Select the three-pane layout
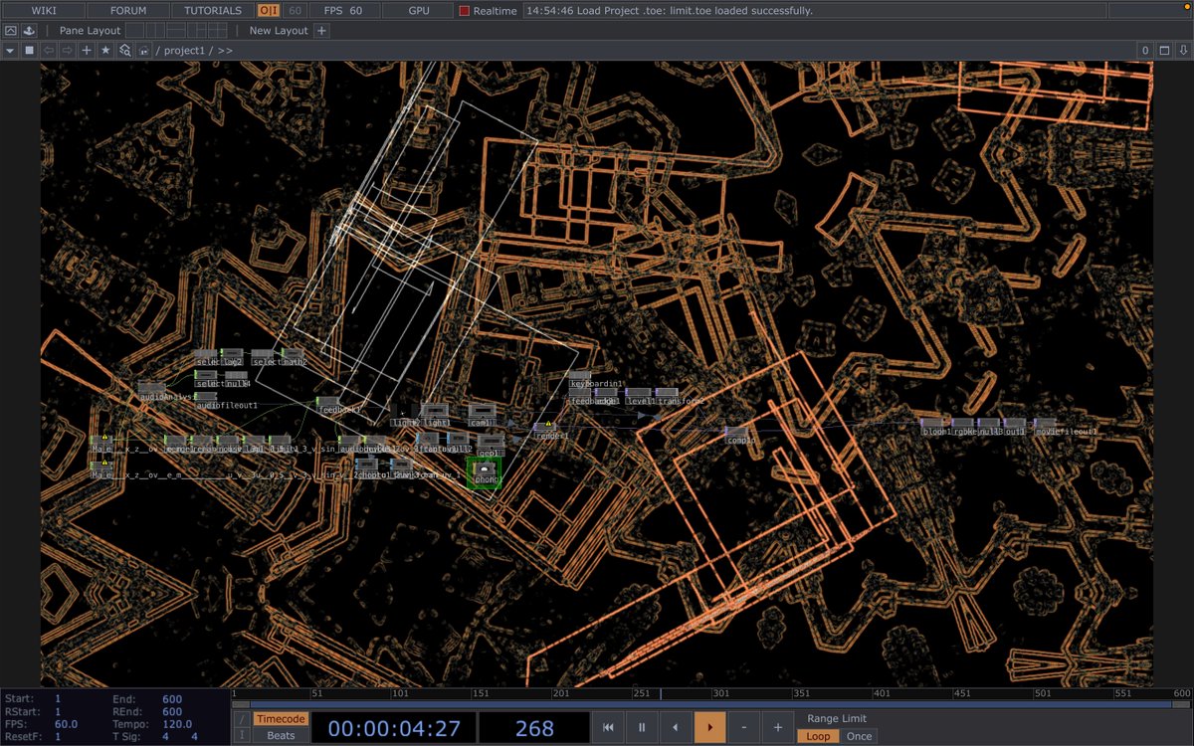The width and height of the screenshot is (1194, 746). coord(196,31)
